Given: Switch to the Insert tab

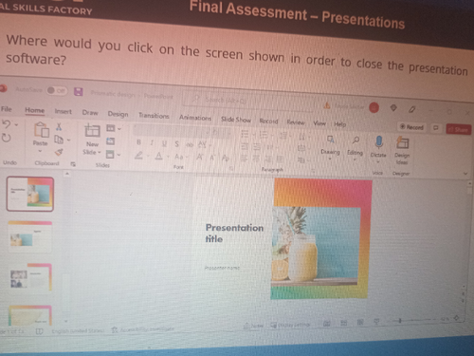Looking at the screenshot, I should pos(64,111).
